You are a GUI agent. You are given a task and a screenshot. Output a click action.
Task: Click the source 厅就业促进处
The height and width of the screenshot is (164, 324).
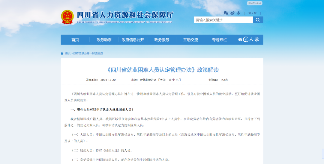click(148, 80)
